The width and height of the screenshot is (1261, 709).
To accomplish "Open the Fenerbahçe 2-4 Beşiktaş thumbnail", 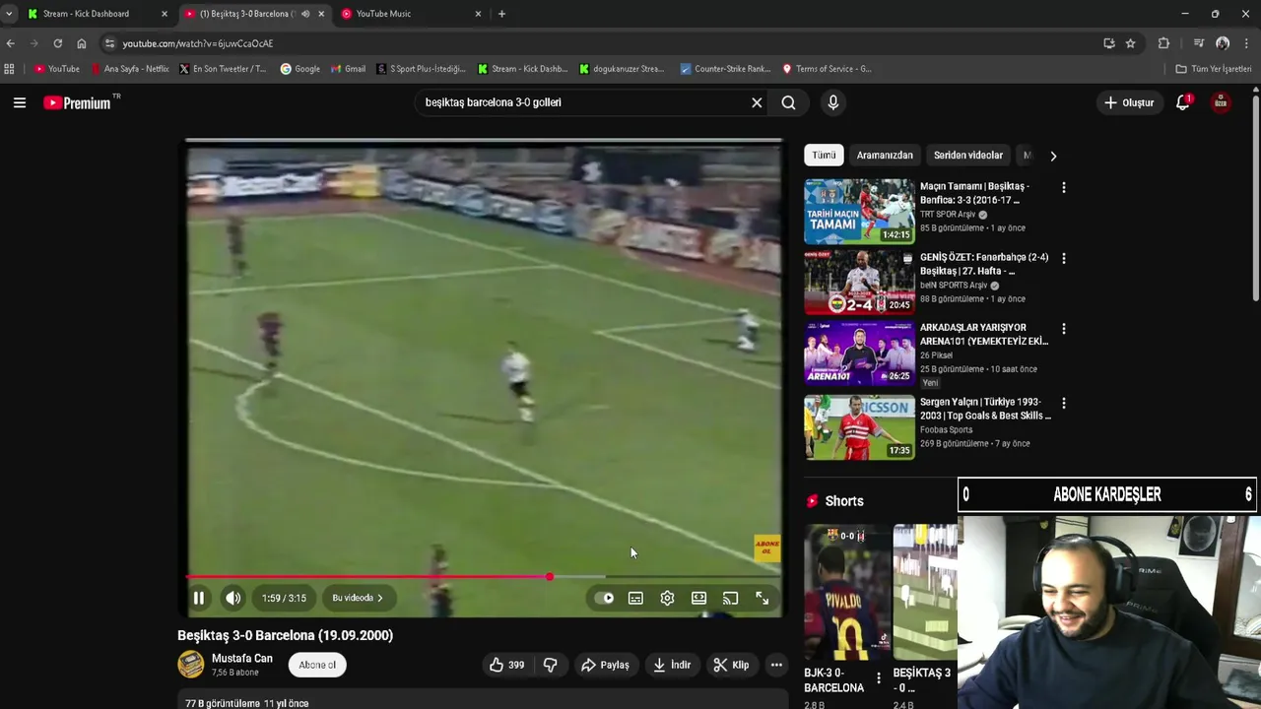I will click(859, 282).
